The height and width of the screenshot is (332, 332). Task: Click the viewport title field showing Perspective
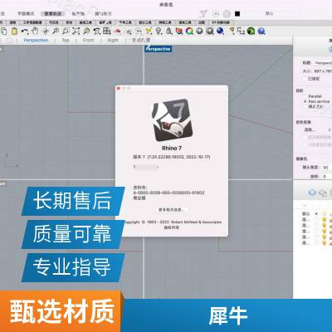323,63
